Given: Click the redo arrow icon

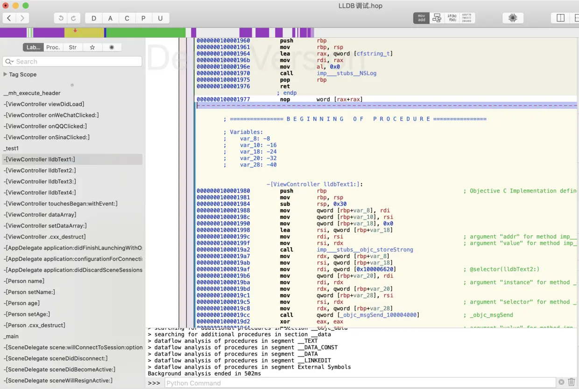Looking at the screenshot, I should 74,18.
